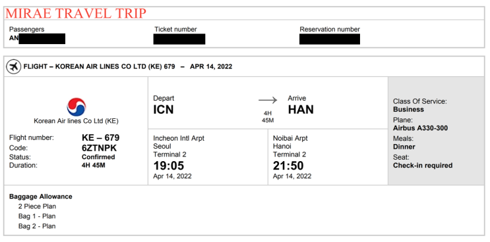
Task: Click the blacked-out reservation number field
Action: pos(330,39)
